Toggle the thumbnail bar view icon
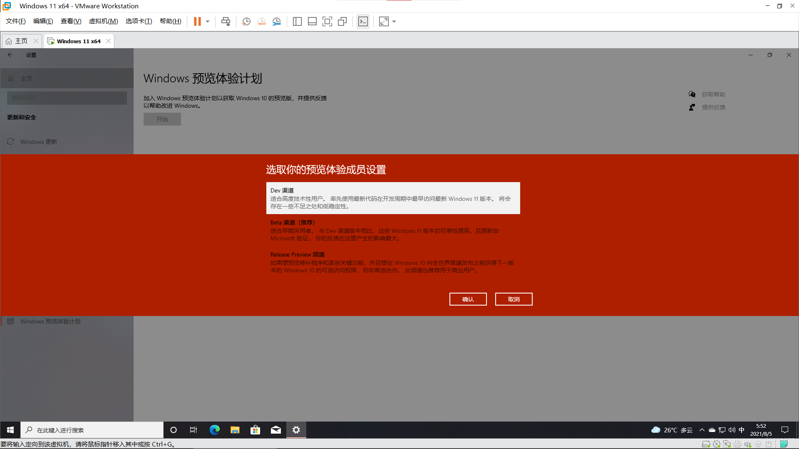Image resolution: width=799 pixels, height=449 pixels. 312,22
